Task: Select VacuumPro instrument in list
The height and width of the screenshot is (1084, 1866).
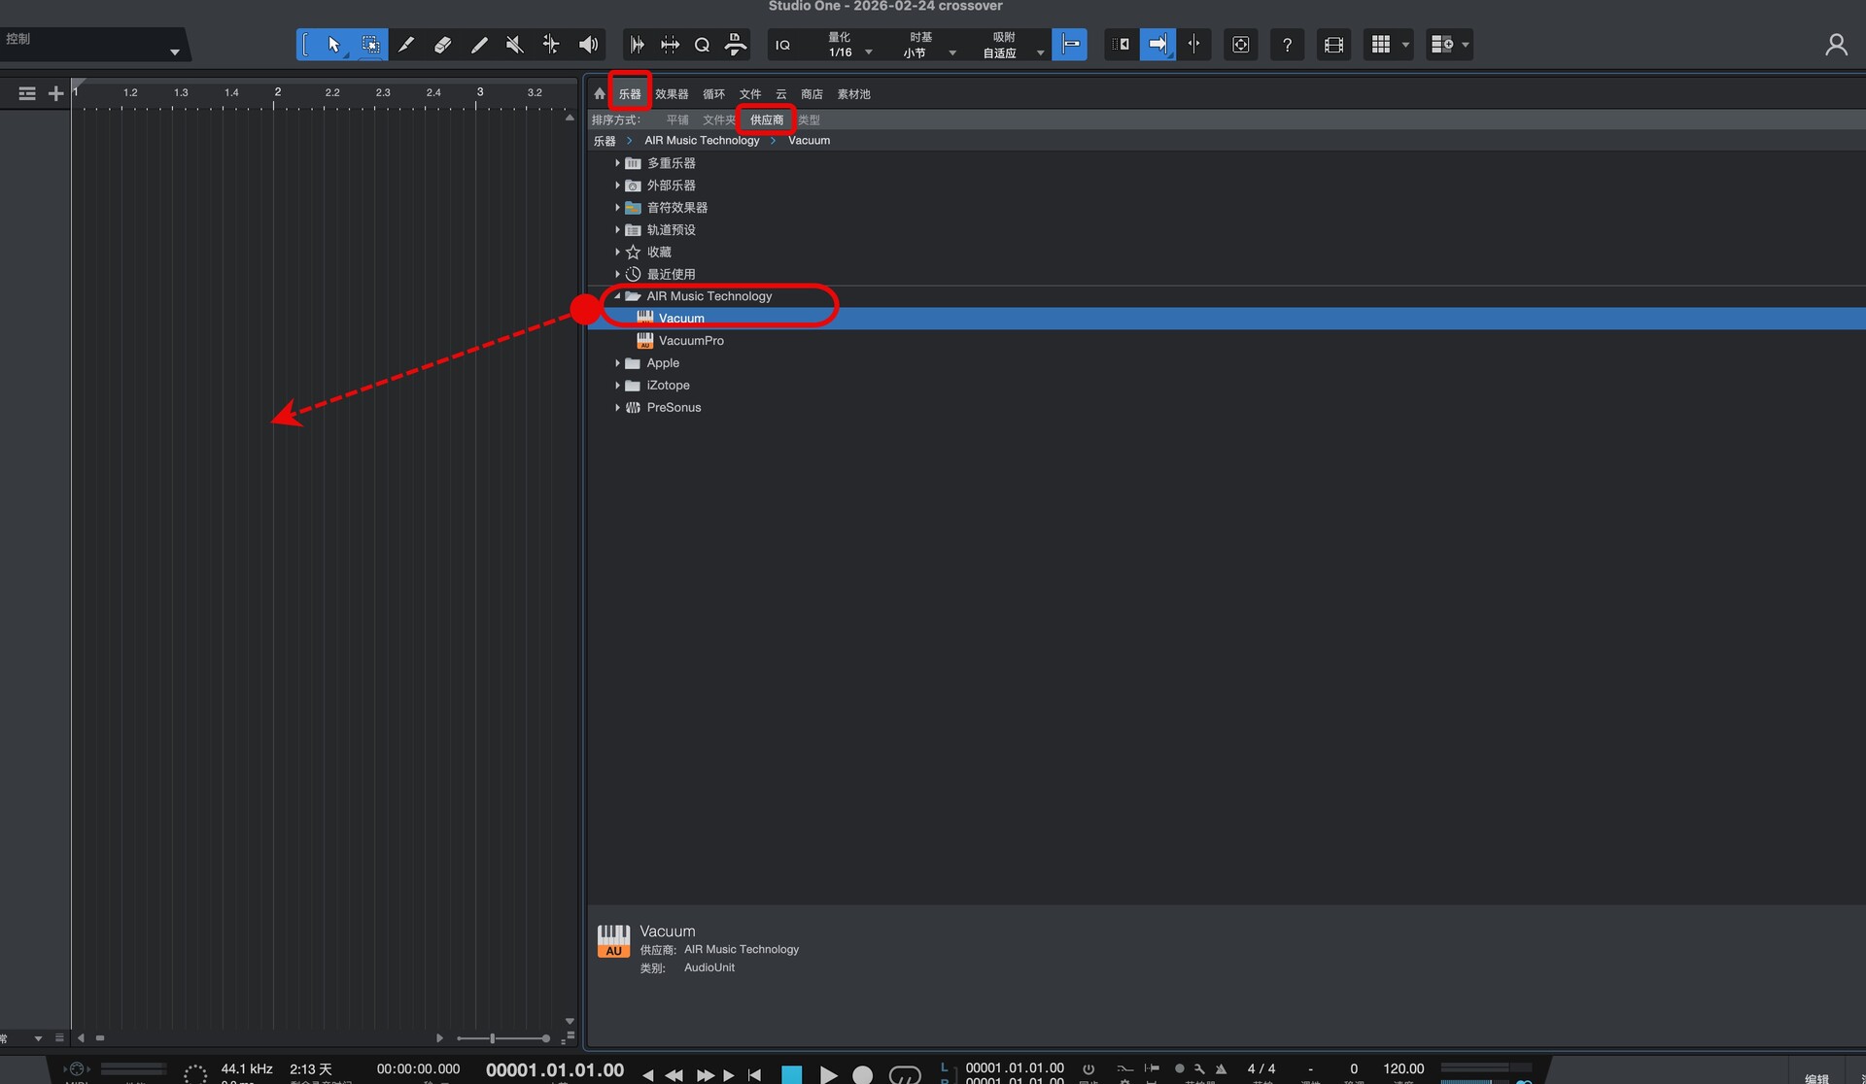Action: tap(690, 341)
